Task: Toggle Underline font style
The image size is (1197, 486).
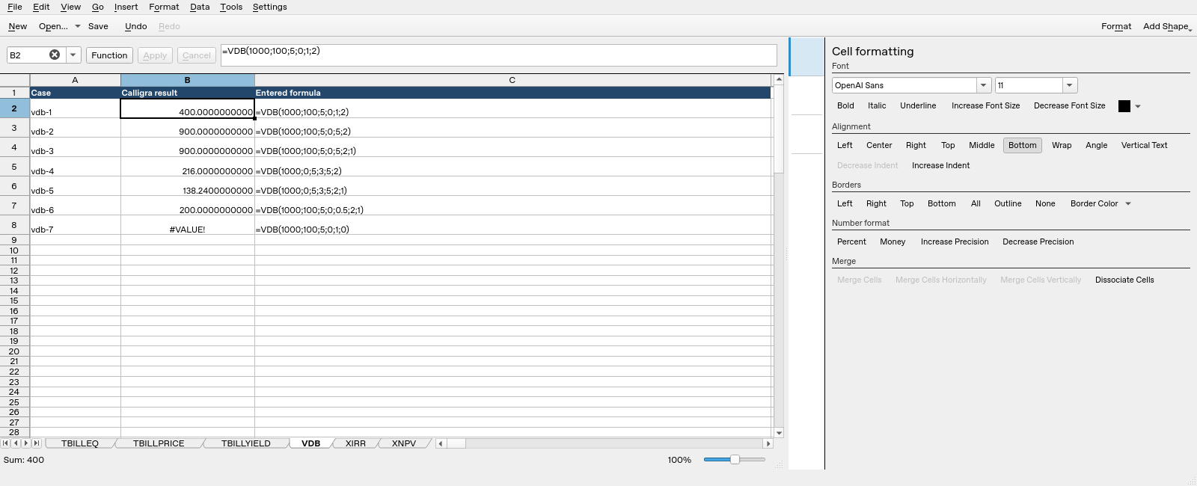Action: tap(918, 105)
